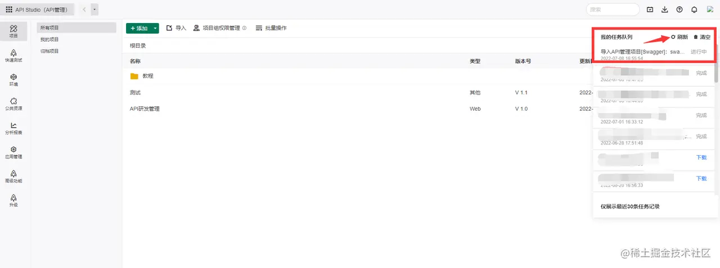Expand the 添加 button dropdown arrow

click(155, 28)
